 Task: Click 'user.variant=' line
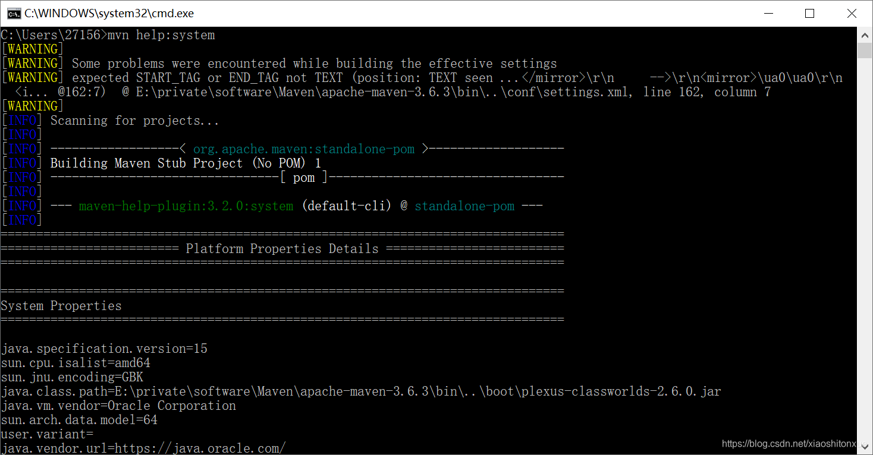pos(47,434)
